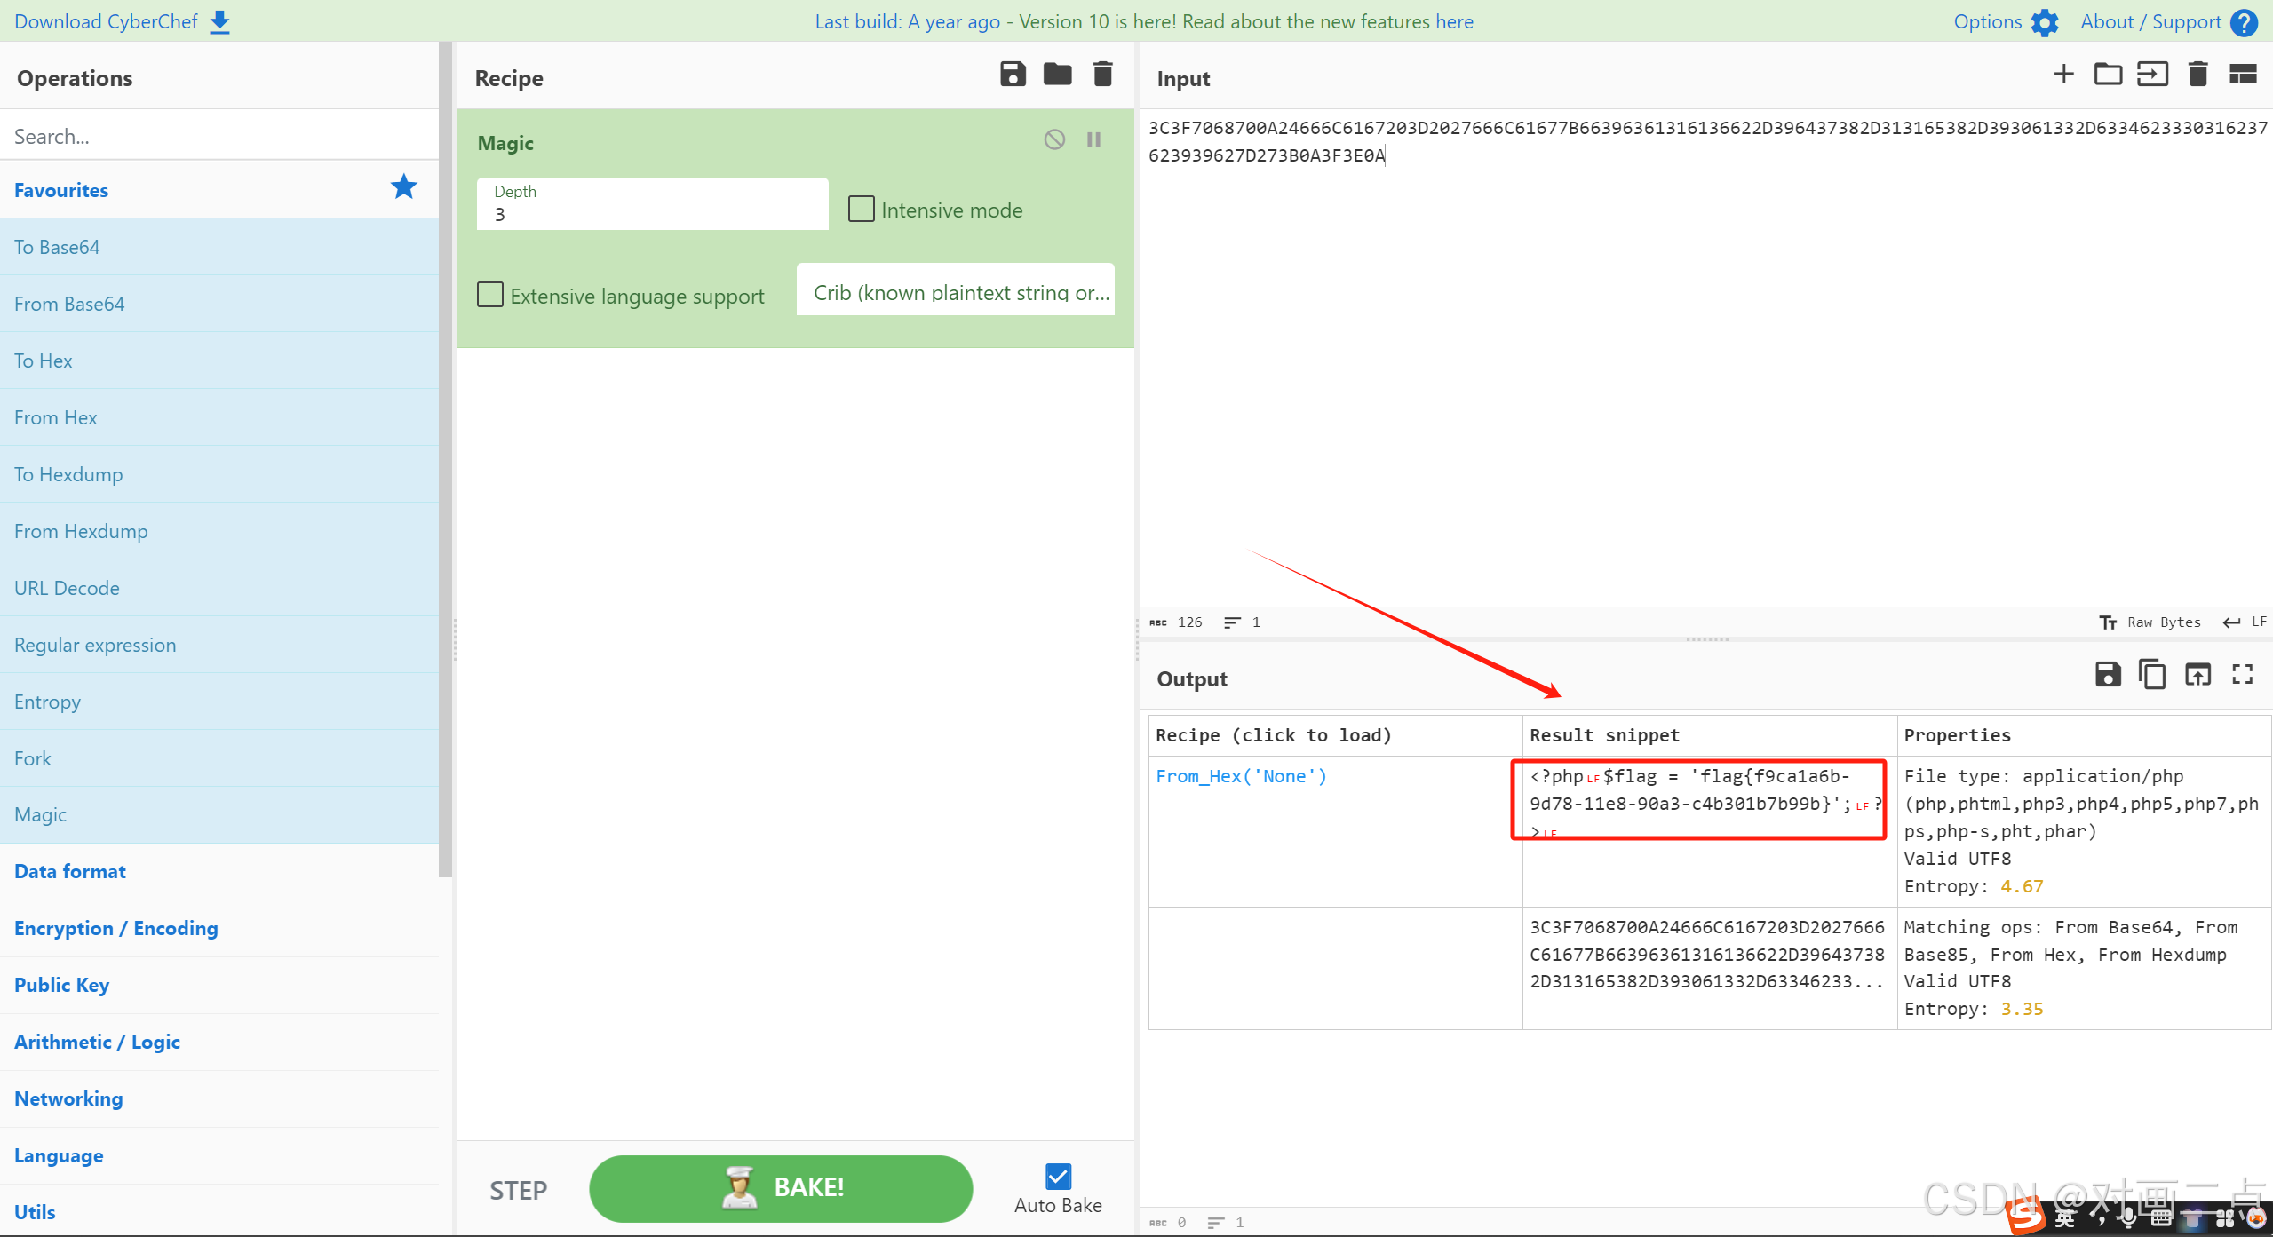The image size is (2273, 1237).
Task: Select the Fork operation
Action: pos(219,758)
